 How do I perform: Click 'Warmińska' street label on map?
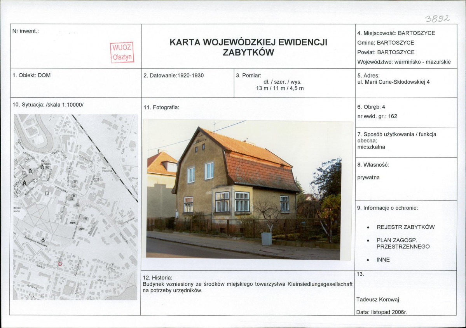click(92, 228)
